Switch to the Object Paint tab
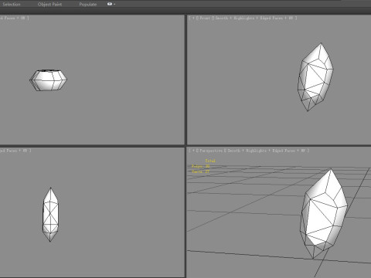This screenshot has height=278, width=371. pyautogui.click(x=49, y=5)
